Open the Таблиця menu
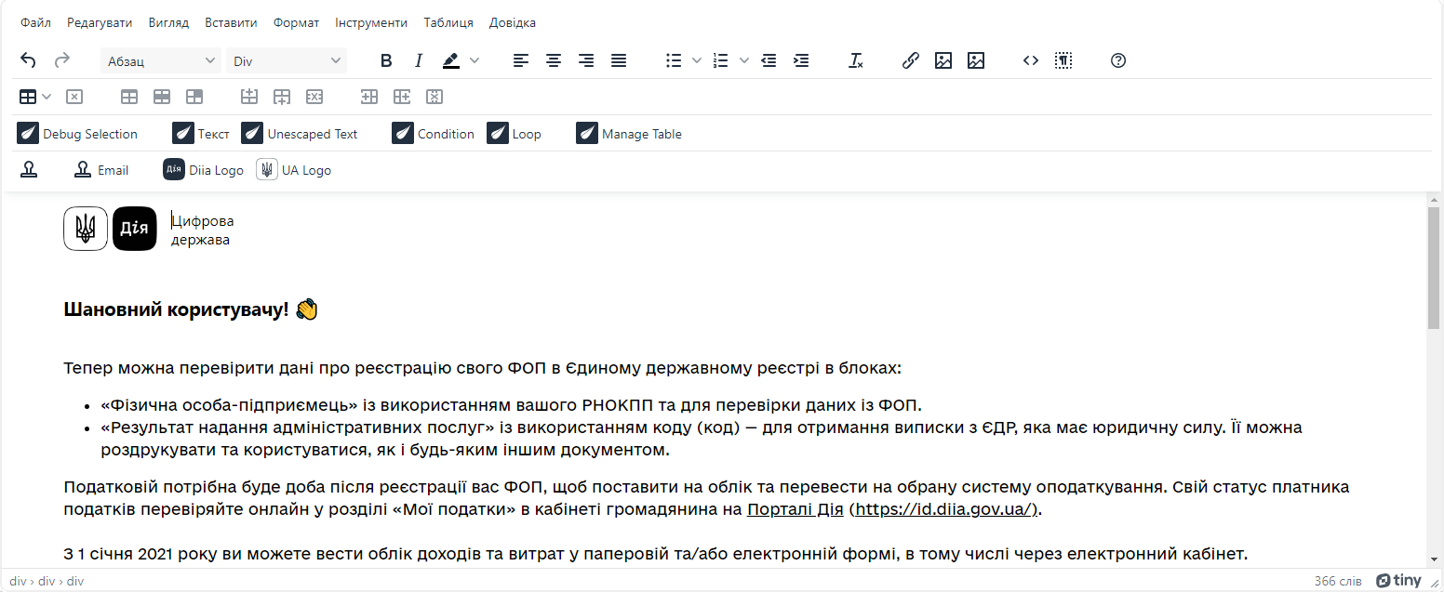Image resolution: width=1444 pixels, height=592 pixels. [448, 22]
